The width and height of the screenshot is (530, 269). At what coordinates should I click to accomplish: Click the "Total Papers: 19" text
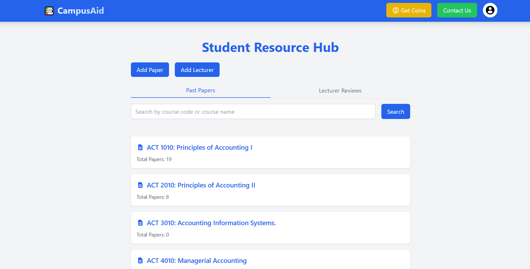(154, 159)
